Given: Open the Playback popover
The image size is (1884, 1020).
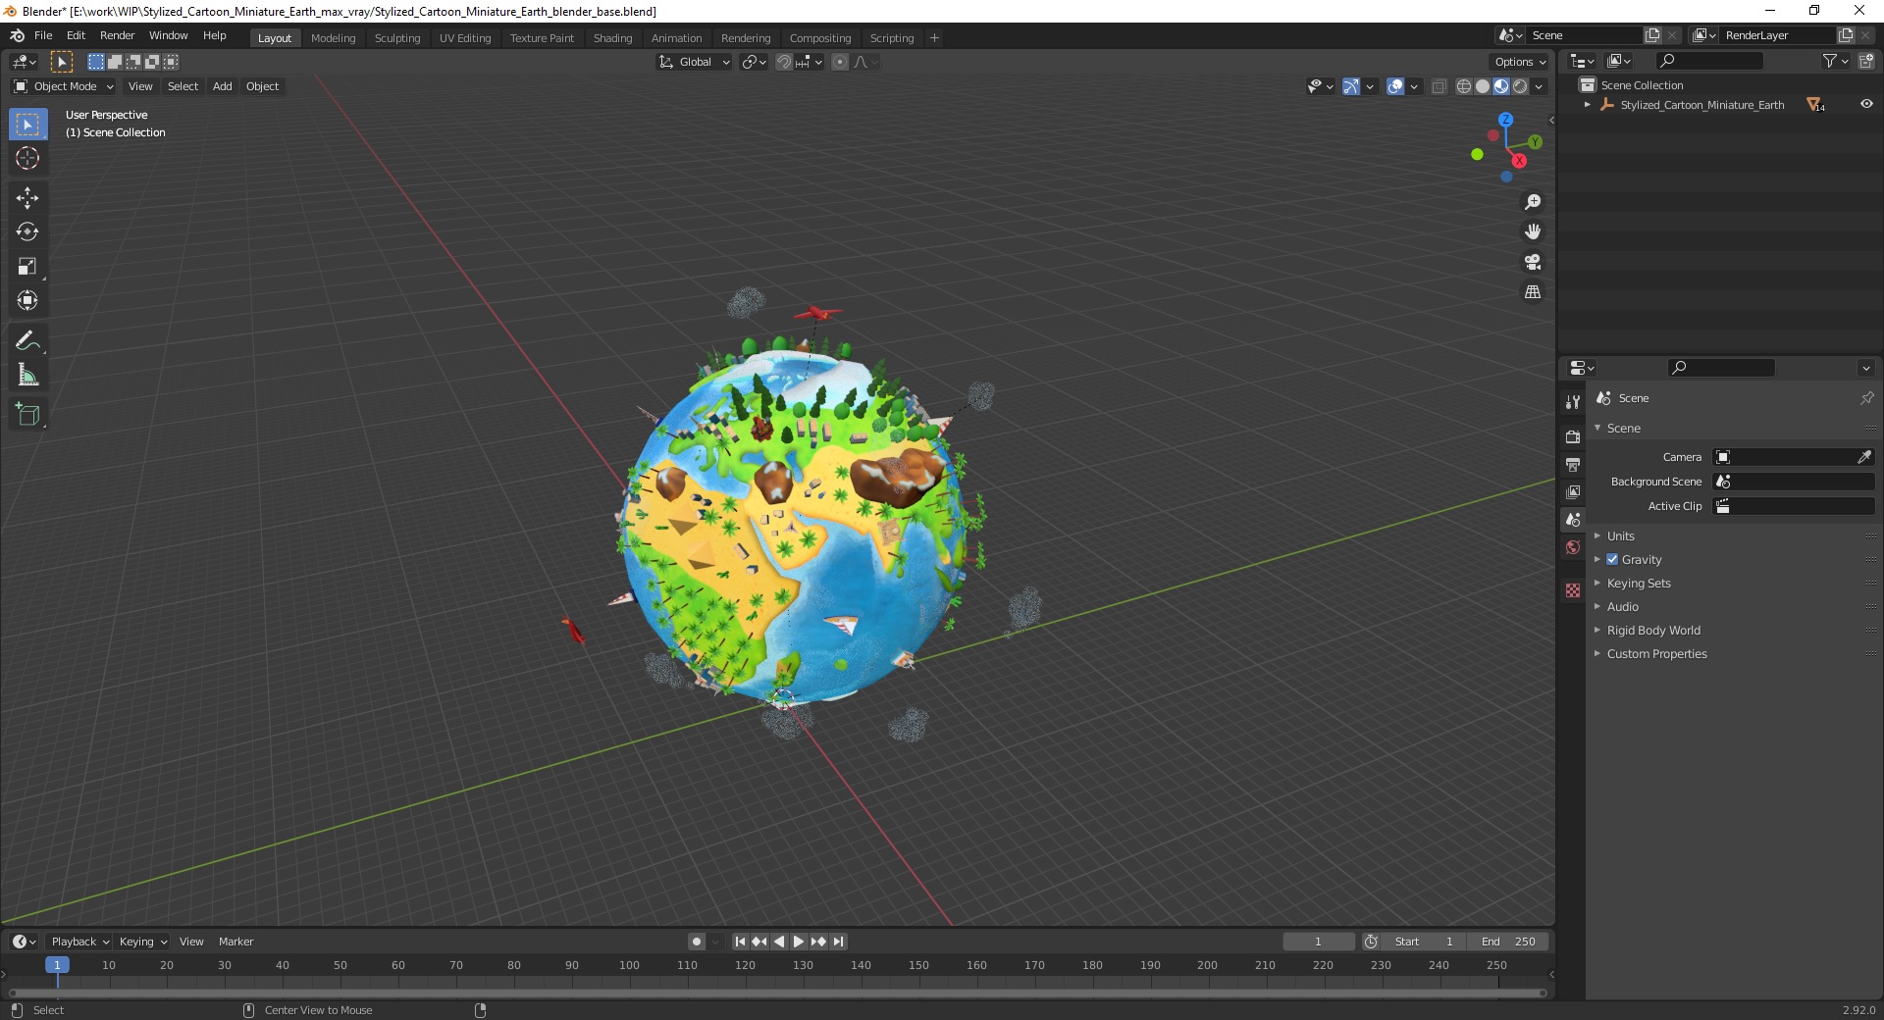Looking at the screenshot, I should pos(79,942).
